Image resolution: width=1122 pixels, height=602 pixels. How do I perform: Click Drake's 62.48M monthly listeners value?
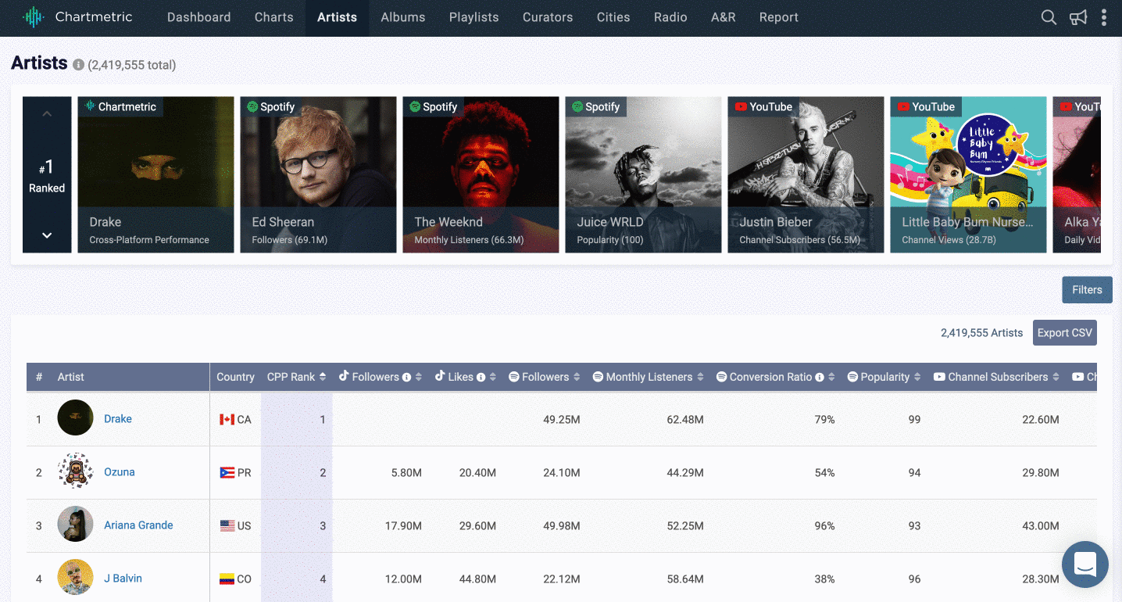(685, 420)
